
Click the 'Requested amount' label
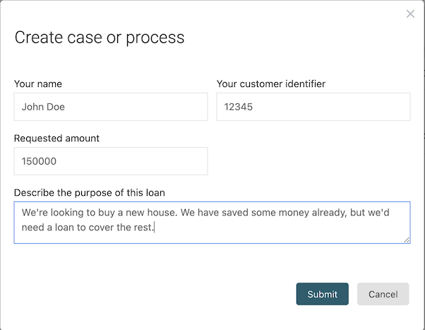[x=56, y=138]
